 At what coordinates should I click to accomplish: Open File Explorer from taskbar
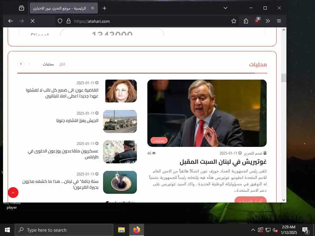point(121,230)
